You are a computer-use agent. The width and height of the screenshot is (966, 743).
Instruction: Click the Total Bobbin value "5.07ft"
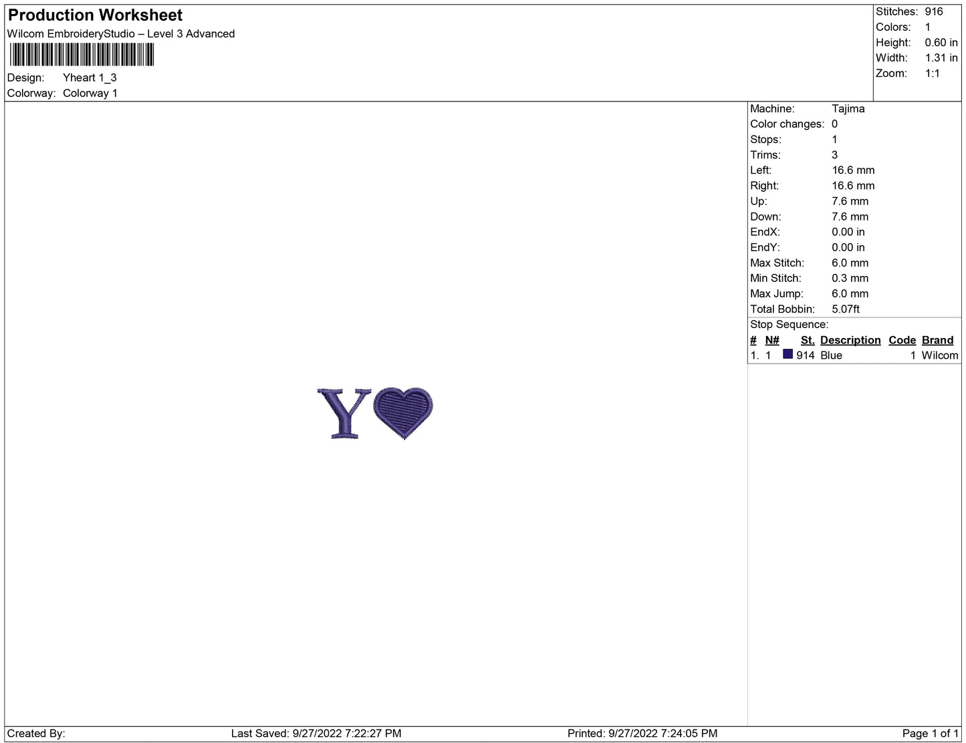coord(846,309)
